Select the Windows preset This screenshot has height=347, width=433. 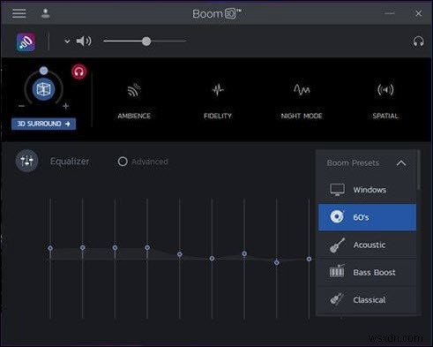click(367, 190)
